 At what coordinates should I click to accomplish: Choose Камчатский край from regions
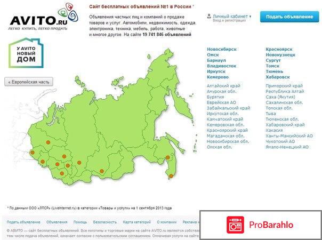pos(225,119)
